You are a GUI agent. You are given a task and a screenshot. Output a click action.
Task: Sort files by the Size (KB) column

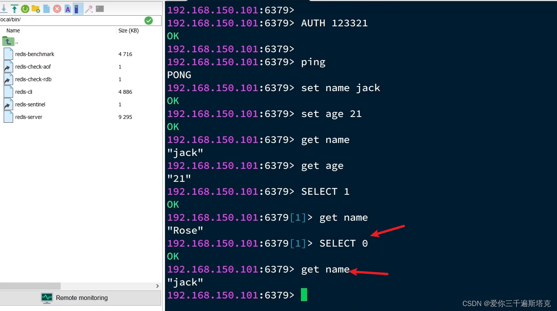129,30
